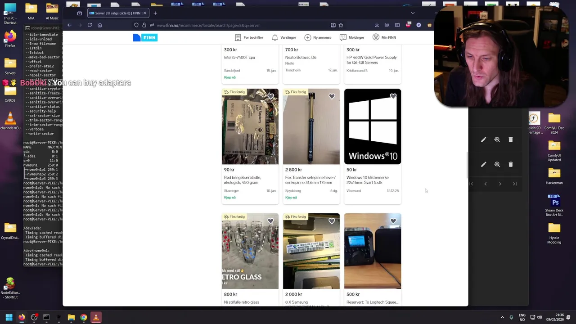Open Firefox View icon left of tab
Viewport: 576px width, 324px height.
tap(80, 13)
